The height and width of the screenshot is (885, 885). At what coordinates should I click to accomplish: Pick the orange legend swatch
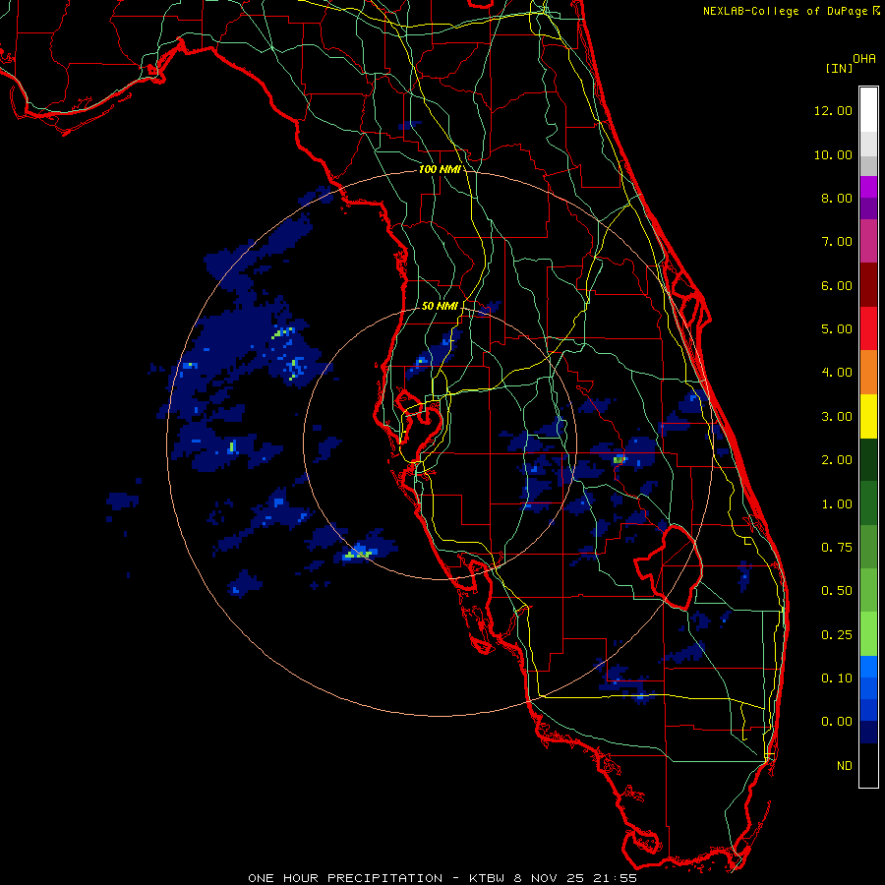868,373
